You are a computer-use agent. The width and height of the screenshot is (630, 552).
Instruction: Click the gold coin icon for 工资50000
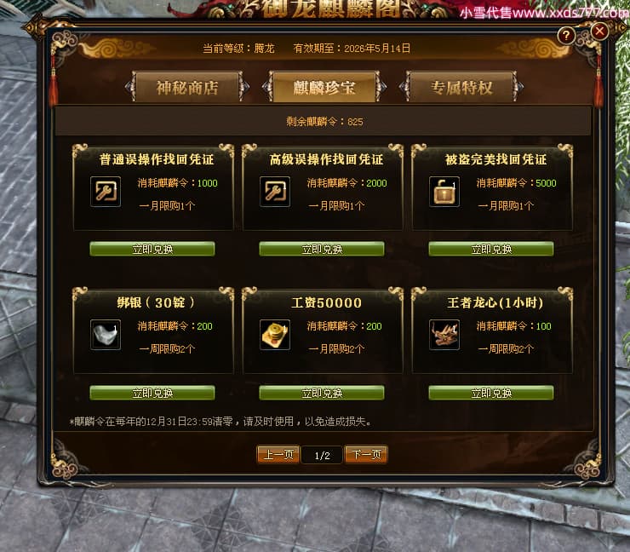275,335
